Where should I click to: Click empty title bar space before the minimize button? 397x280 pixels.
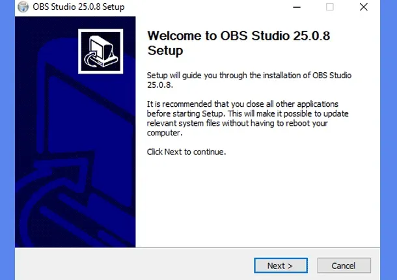click(208, 7)
